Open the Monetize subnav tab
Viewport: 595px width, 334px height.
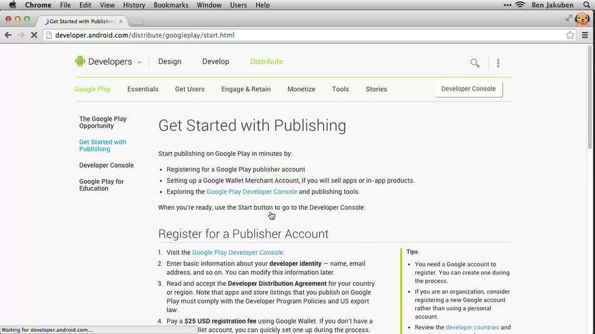(301, 89)
